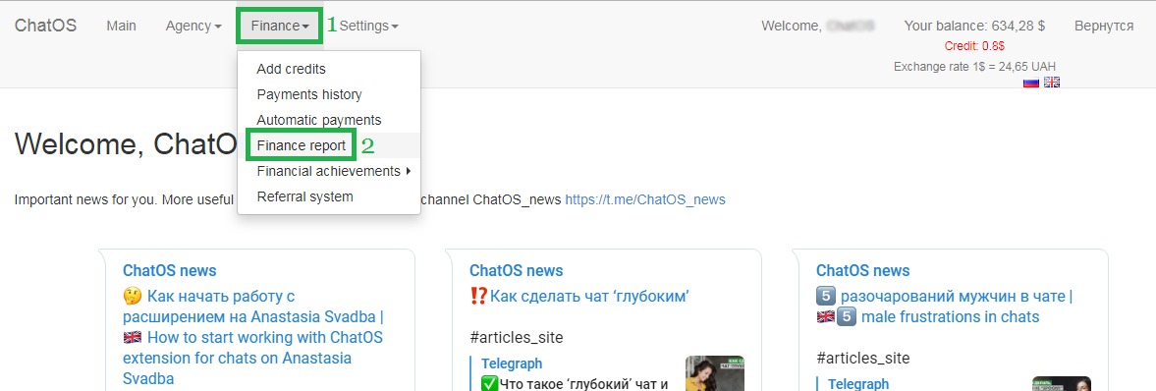Click the thumbnail in the second news card
Screen dimensions: 1156x391
click(x=714, y=373)
